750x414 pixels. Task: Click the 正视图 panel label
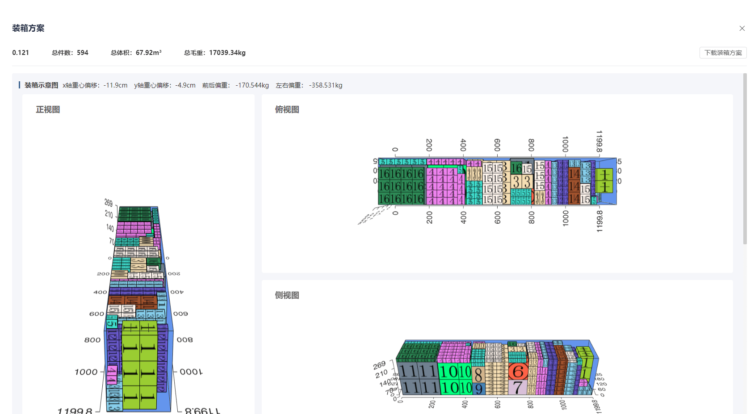tap(48, 109)
